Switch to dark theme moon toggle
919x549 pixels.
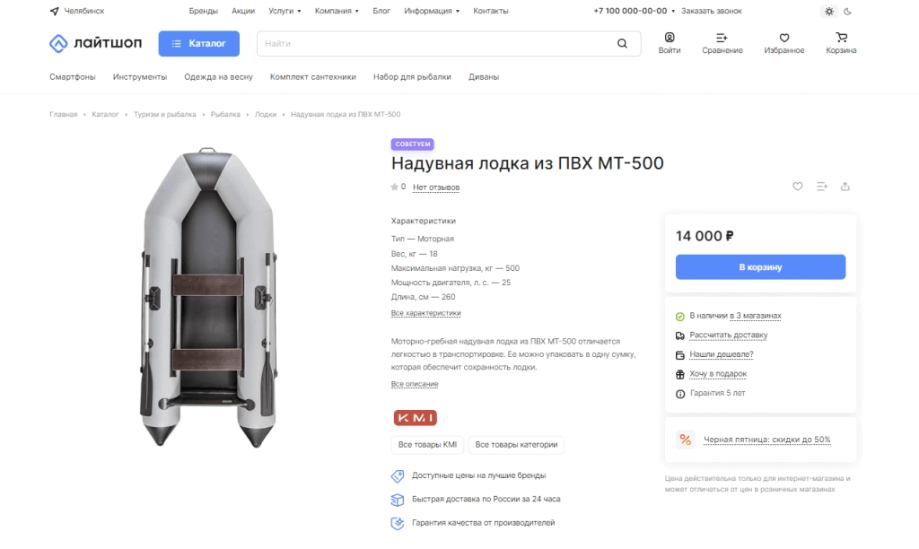pos(847,11)
